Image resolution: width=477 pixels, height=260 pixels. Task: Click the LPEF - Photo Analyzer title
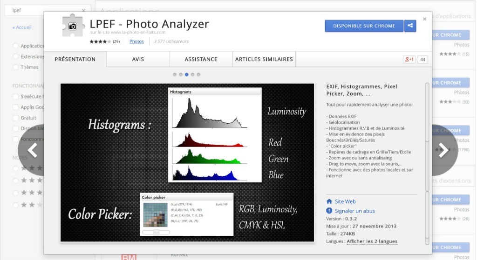pyautogui.click(x=150, y=24)
